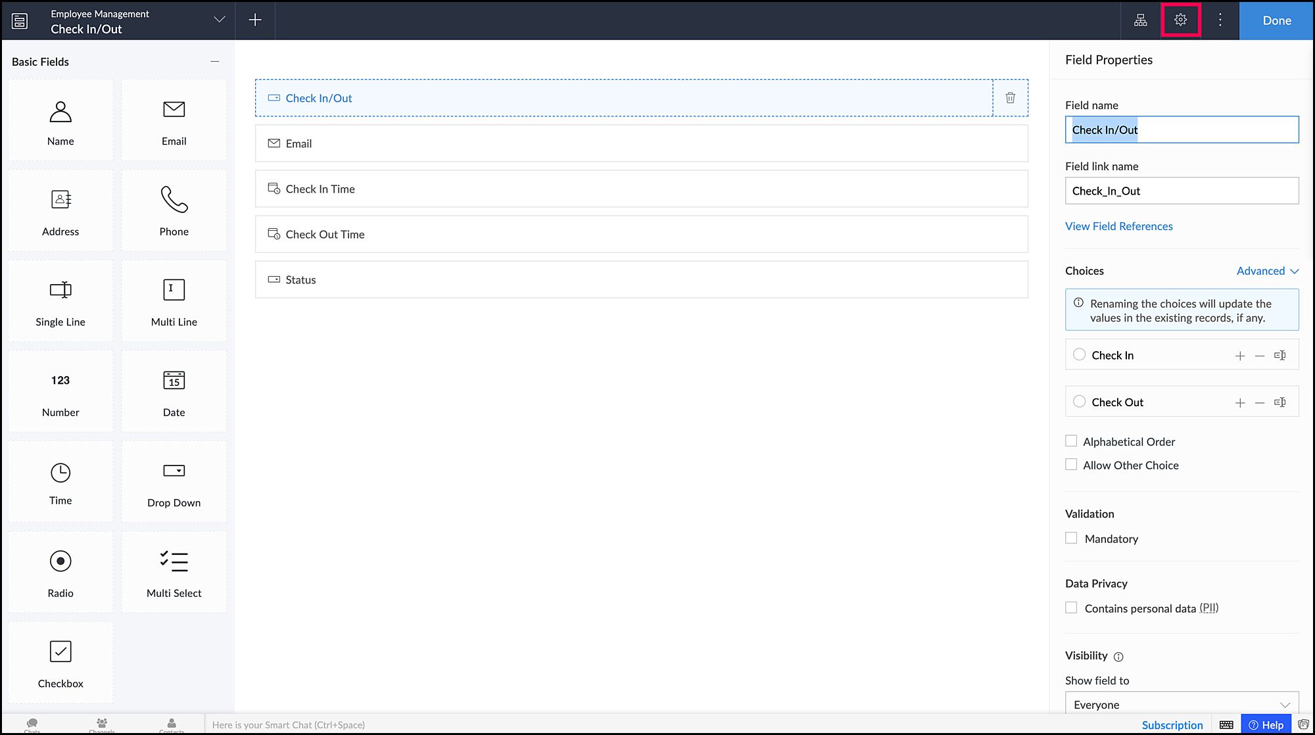Open form settings gear icon
Image resolution: width=1315 pixels, height=735 pixels.
[x=1180, y=20]
